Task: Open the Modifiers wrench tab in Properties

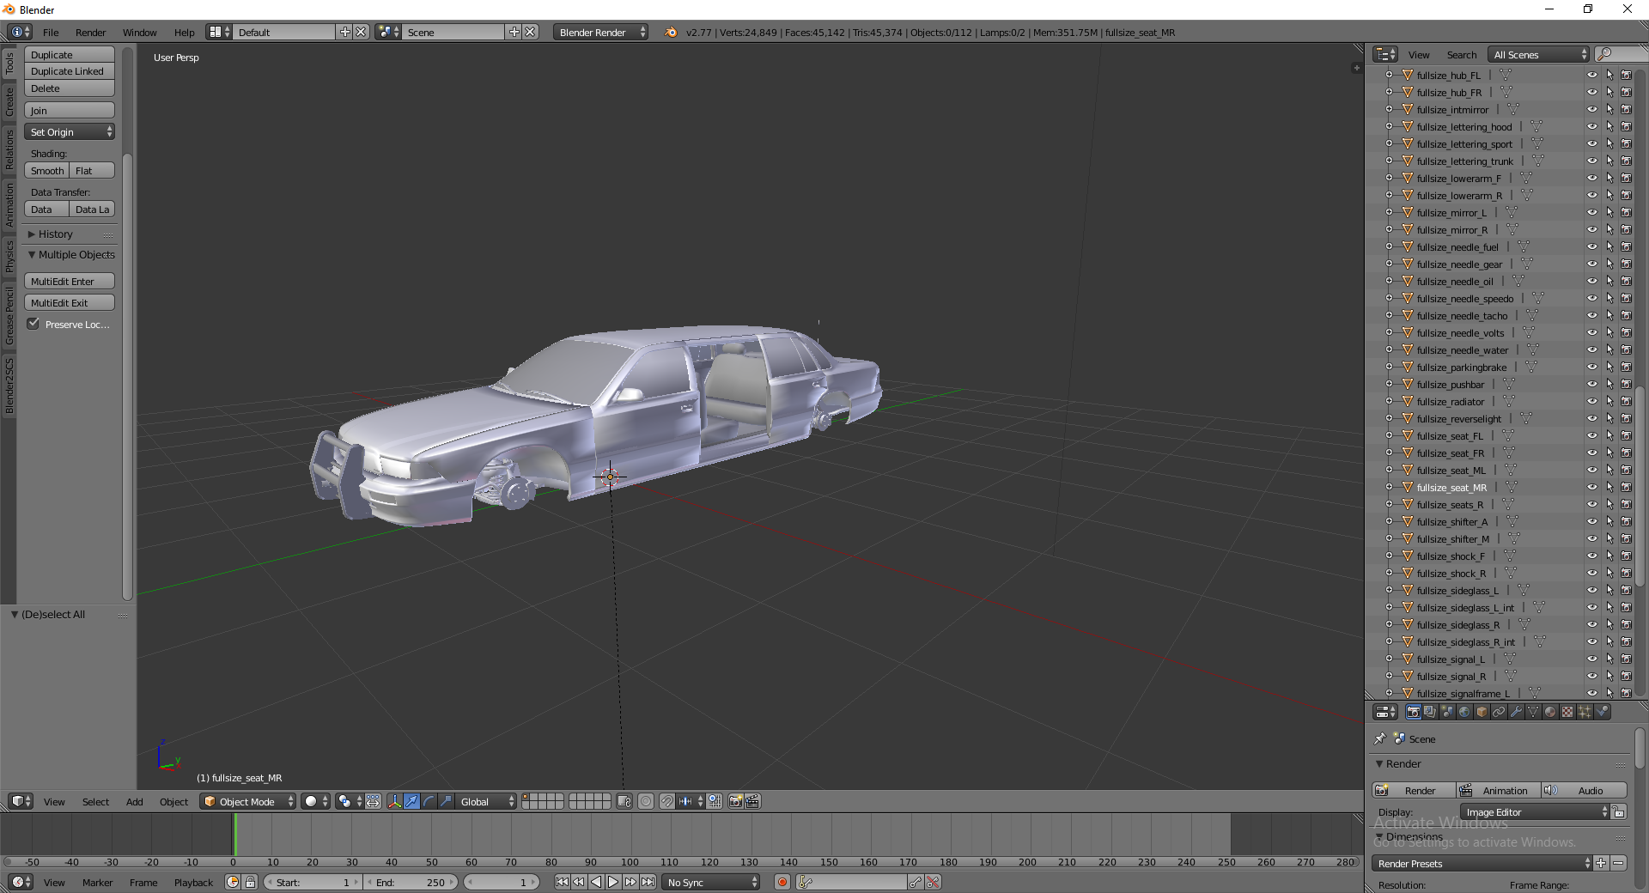Action: pyautogui.click(x=1516, y=712)
